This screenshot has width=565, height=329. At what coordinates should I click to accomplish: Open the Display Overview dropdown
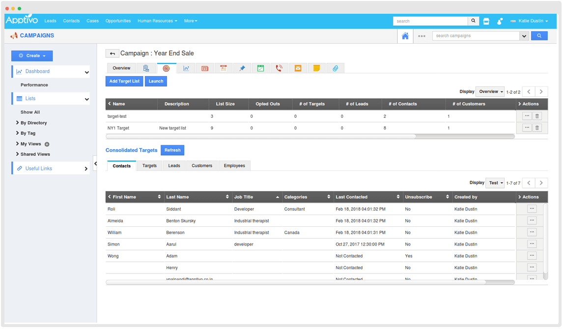click(490, 92)
